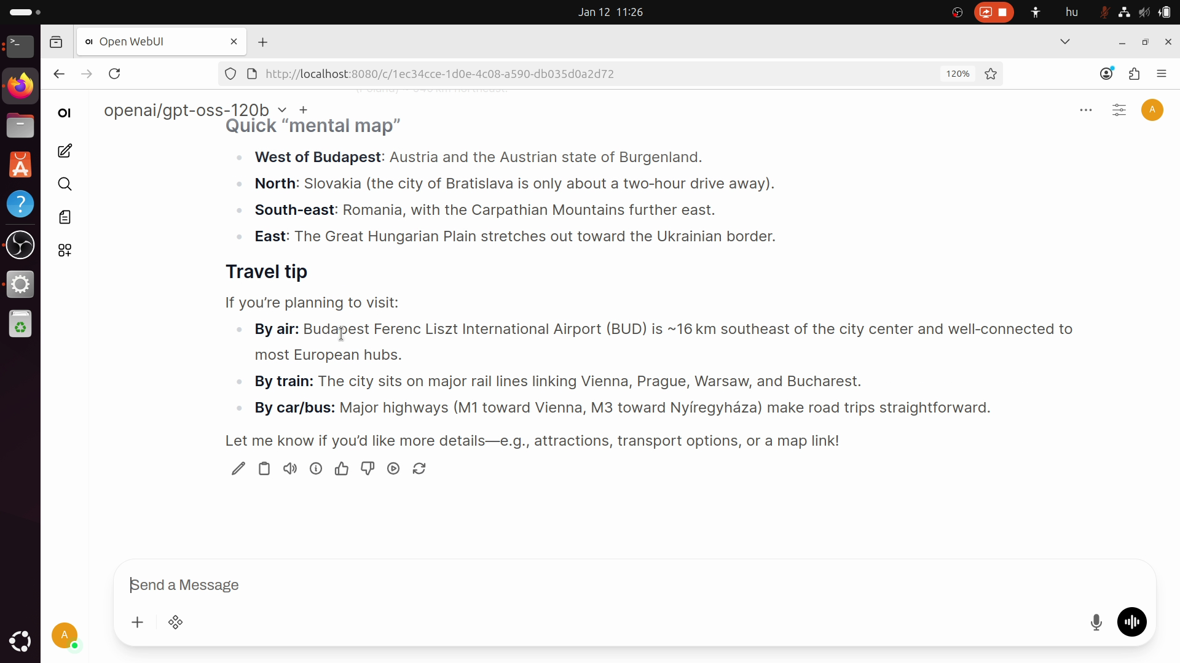Open search in the sidebar
The height and width of the screenshot is (663, 1180).
point(65,184)
